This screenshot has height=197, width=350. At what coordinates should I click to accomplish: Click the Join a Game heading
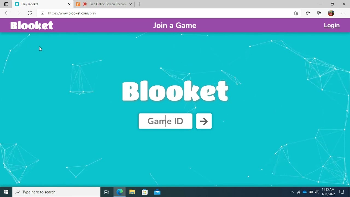(x=175, y=25)
